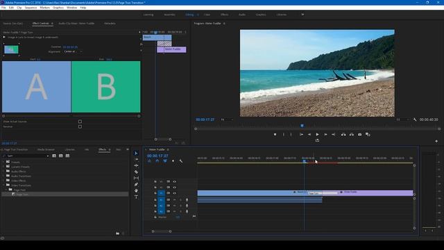The image size is (444, 250).
Task: Expand the Video Effects folder
Action: (3, 181)
